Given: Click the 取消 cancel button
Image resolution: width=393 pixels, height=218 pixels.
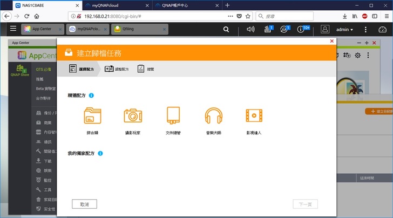Looking at the screenshot, I should point(84,204).
